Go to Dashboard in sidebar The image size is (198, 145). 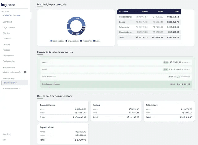click(7, 22)
